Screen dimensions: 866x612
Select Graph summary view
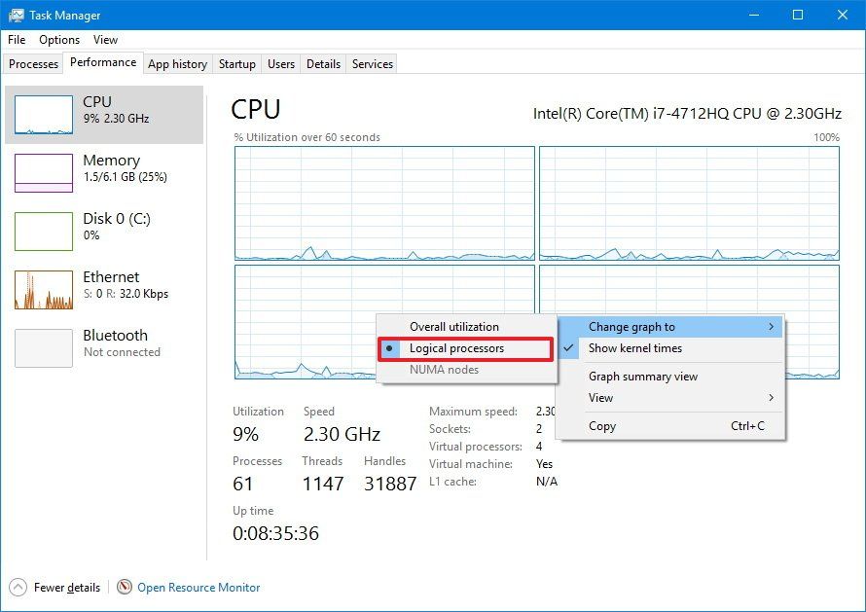click(x=643, y=377)
